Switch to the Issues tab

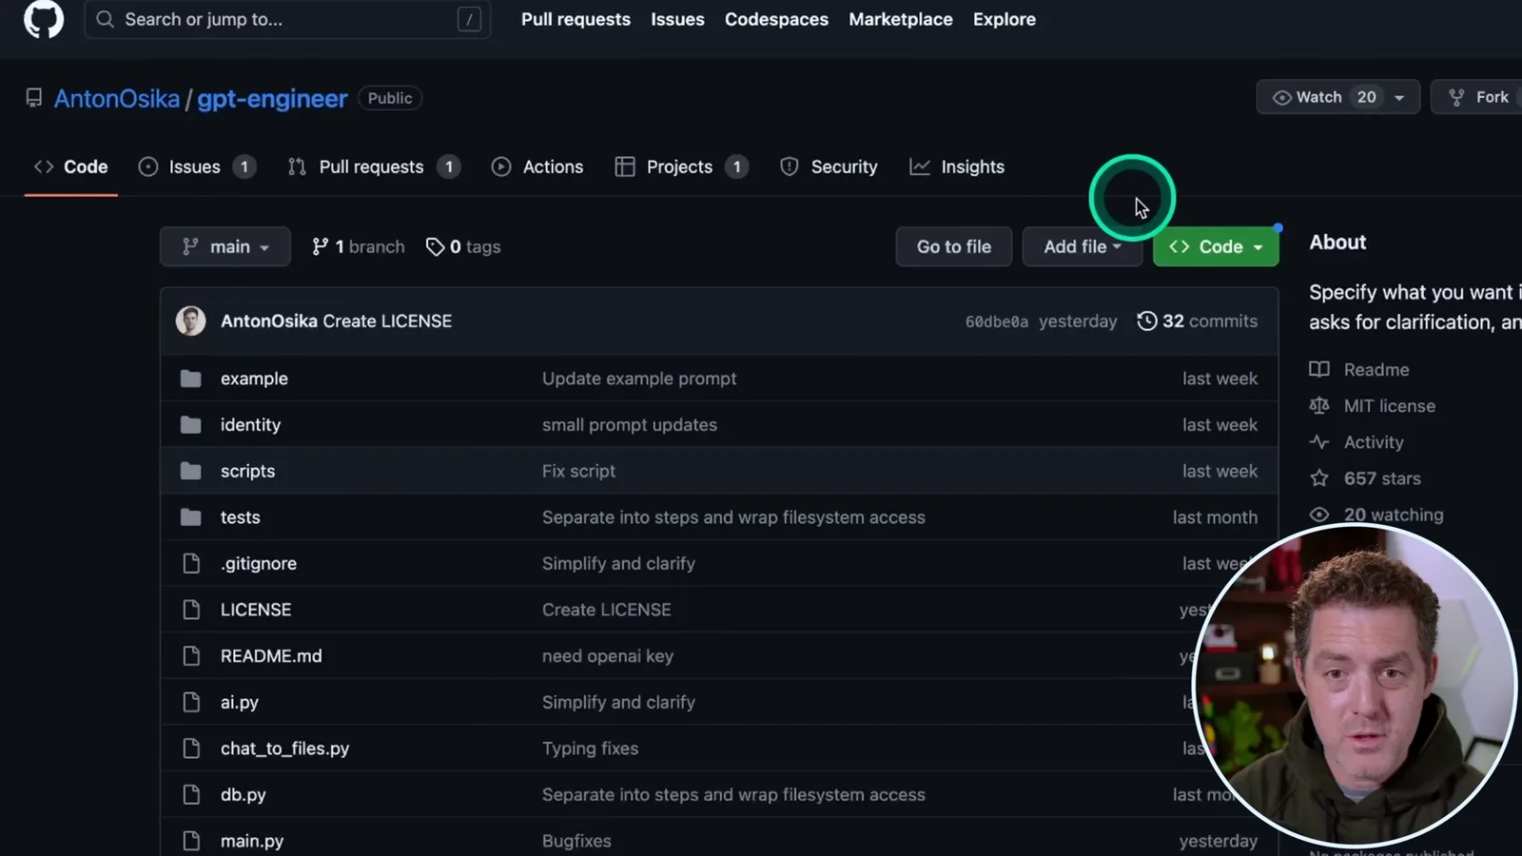pos(197,166)
